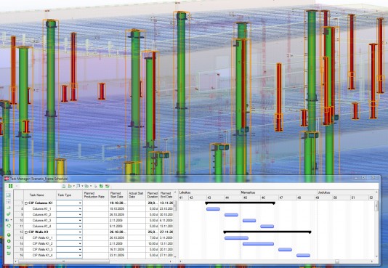The height and width of the screenshot is (268, 388).
Task: Click the bottom green sidebar icon
Action: pos(9,253)
